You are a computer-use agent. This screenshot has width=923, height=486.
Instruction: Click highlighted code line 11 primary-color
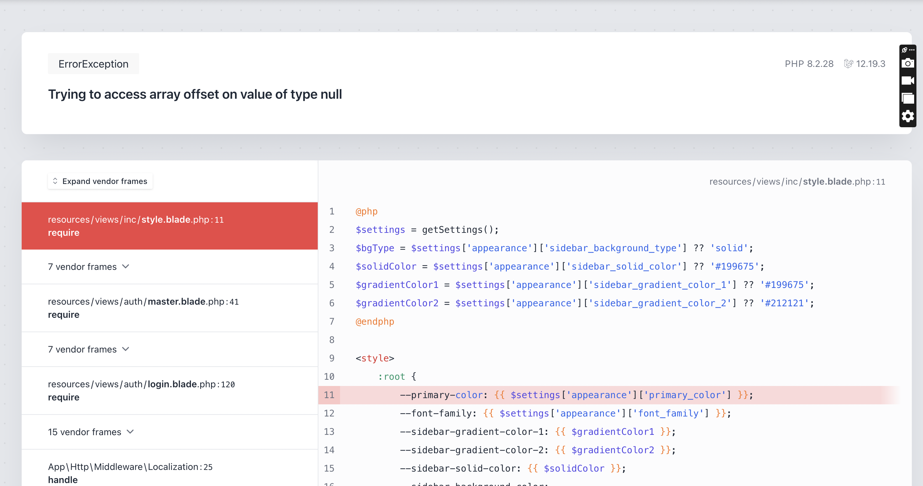[x=576, y=395]
